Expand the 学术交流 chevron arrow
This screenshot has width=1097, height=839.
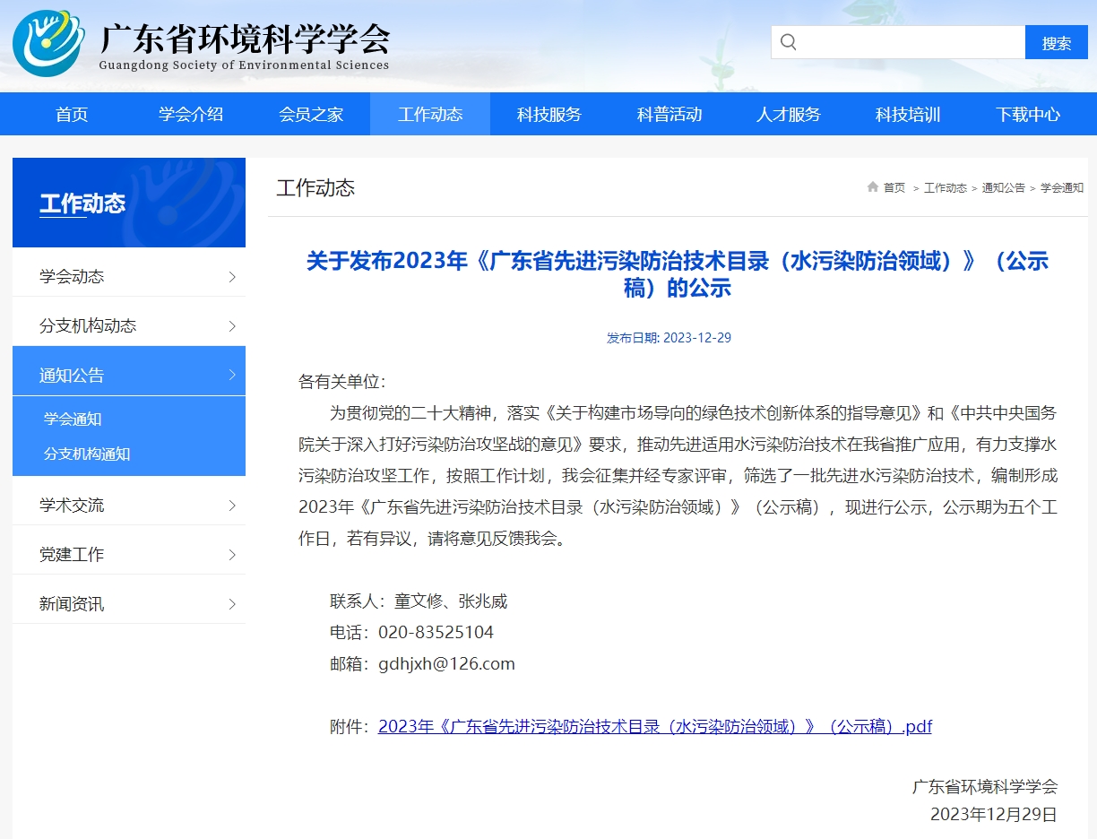point(232,506)
